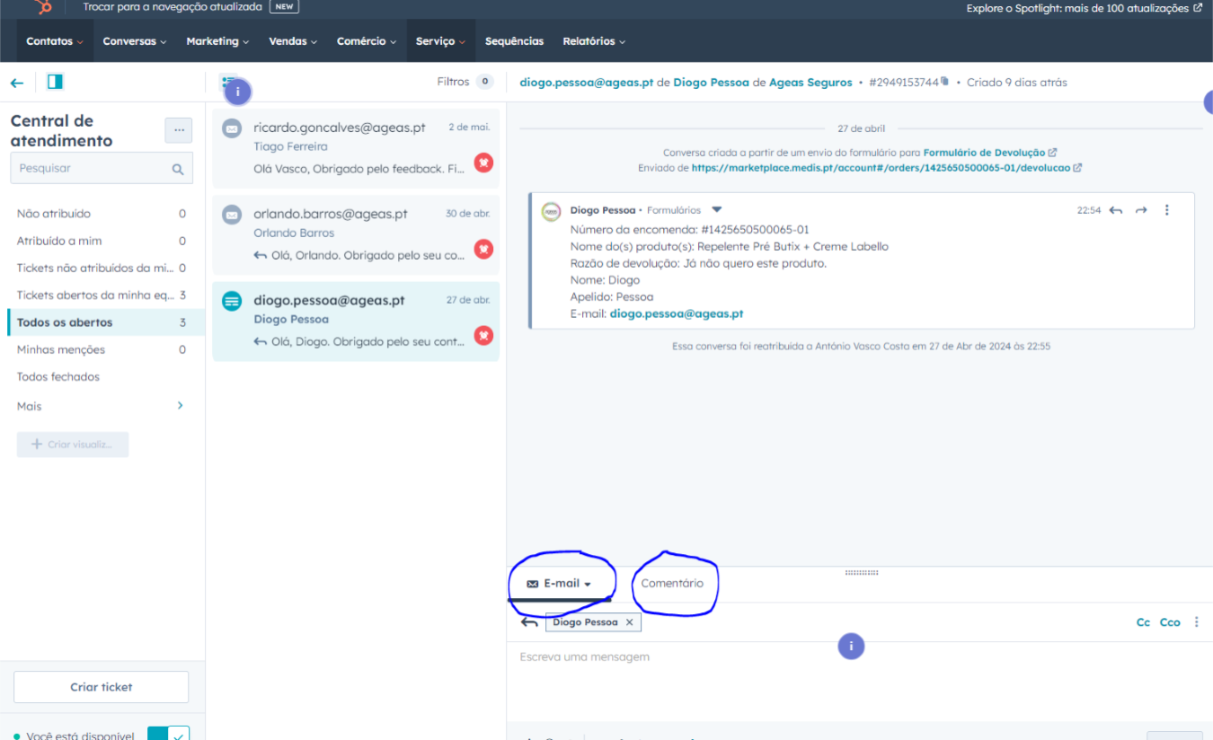
Task: Open the Contatos menu
Action: click(x=54, y=41)
